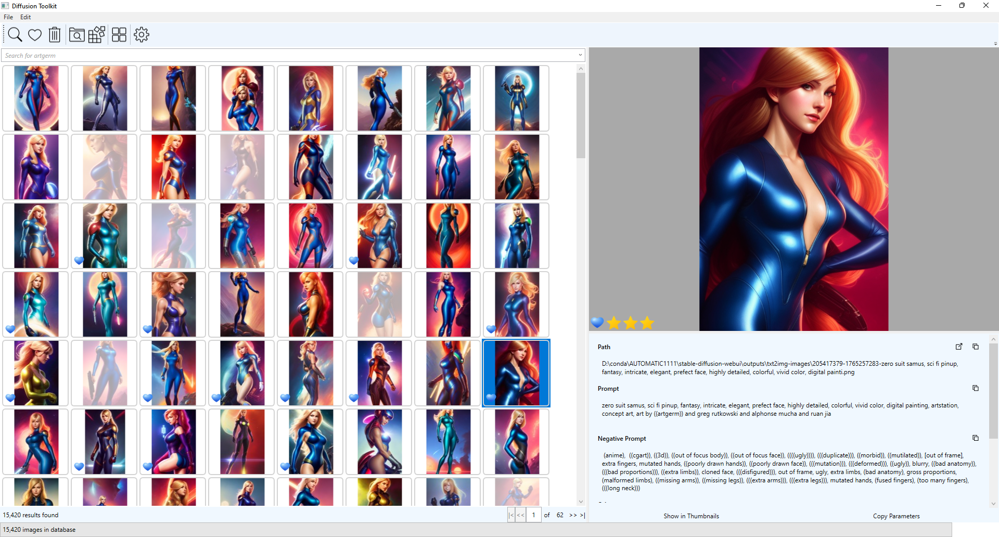Copy the image Path using its copy icon

coord(976,347)
